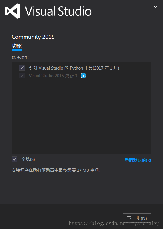The image size is (163, 229).
Task: Click the blog.csdn.net watermark text
Action: click(x=114, y=224)
